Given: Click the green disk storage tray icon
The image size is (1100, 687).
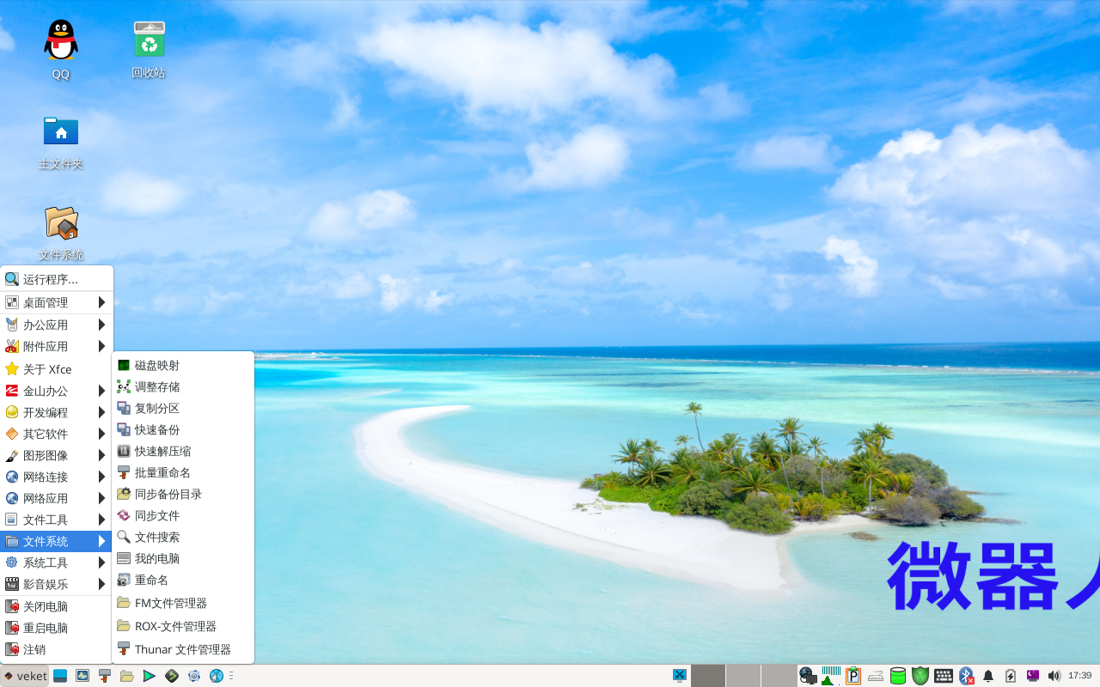Looking at the screenshot, I should click(898, 676).
